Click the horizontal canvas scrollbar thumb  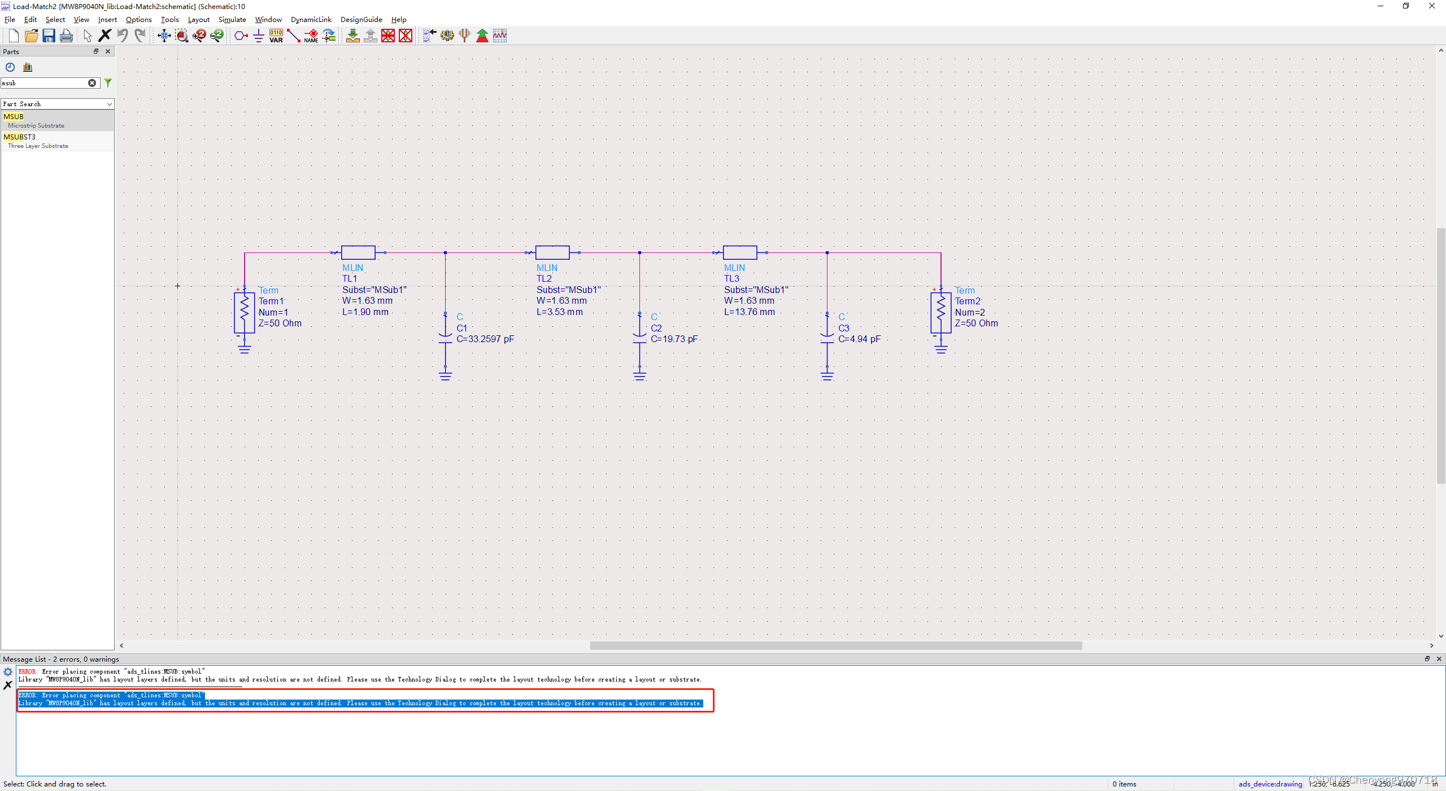836,645
